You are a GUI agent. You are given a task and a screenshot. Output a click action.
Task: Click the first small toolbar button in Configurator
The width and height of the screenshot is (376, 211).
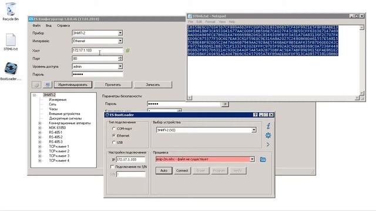pyautogui.click(x=36, y=84)
